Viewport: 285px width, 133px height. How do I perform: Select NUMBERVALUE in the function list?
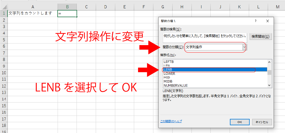pyautogui.click(x=176, y=85)
